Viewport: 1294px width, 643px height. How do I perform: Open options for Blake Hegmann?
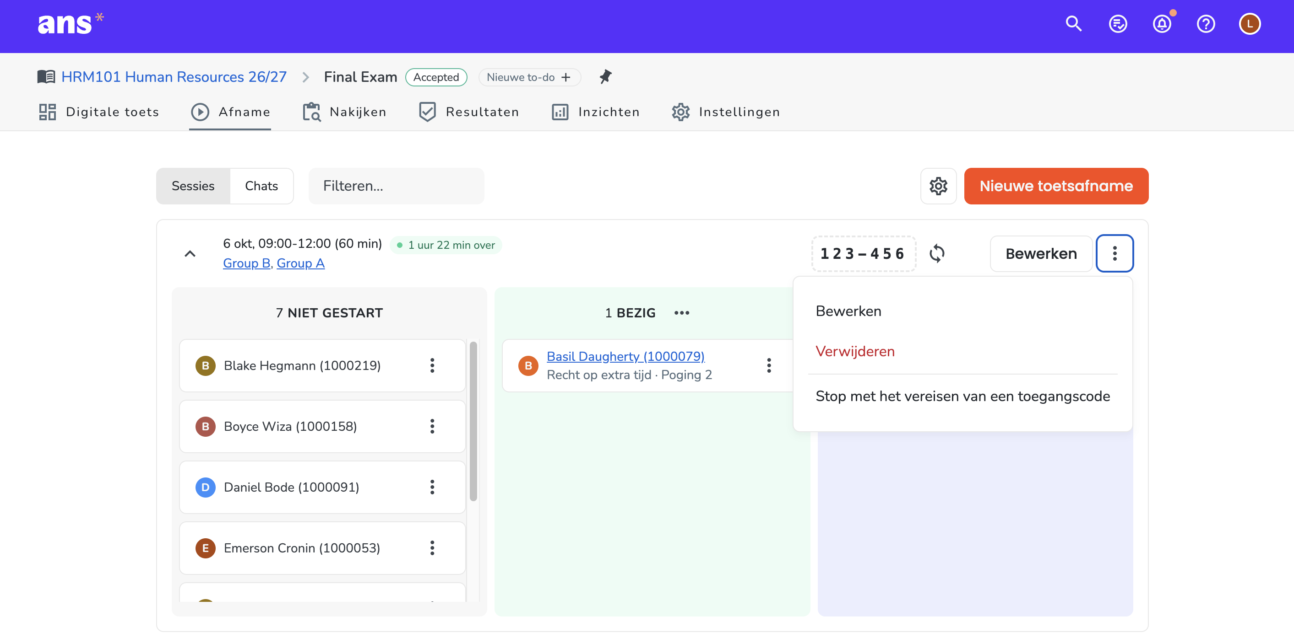(432, 366)
